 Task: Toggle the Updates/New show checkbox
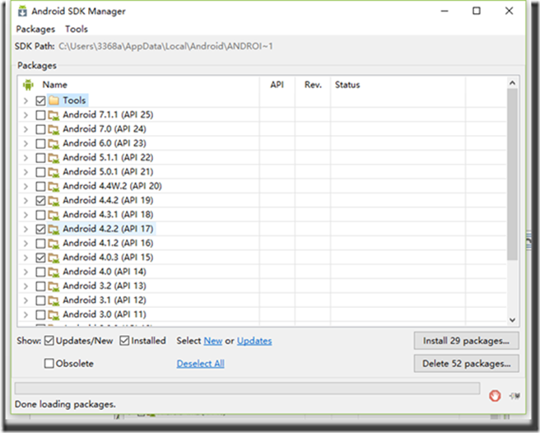(49, 341)
